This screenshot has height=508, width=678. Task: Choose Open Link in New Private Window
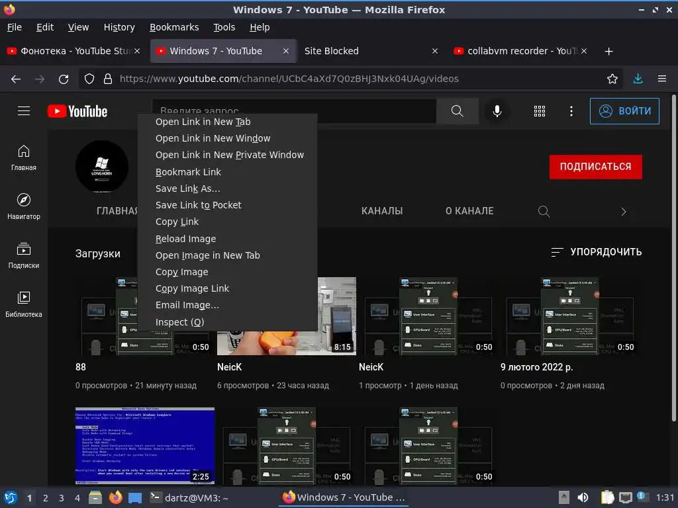tap(228, 155)
